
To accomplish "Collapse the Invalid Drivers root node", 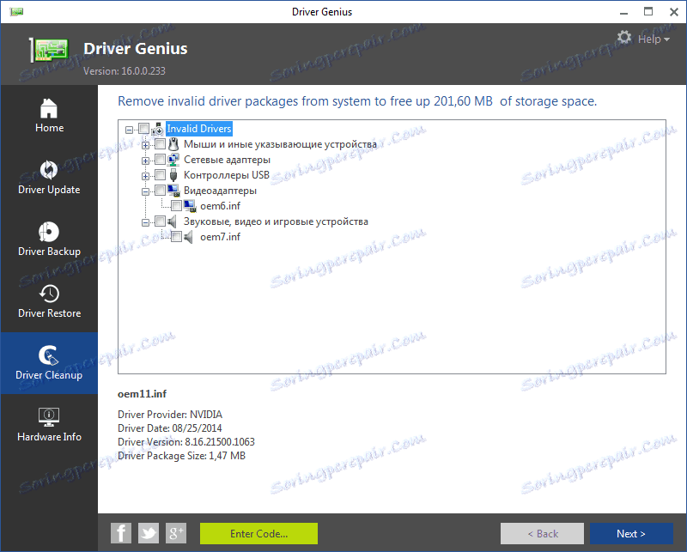I will click(x=129, y=130).
